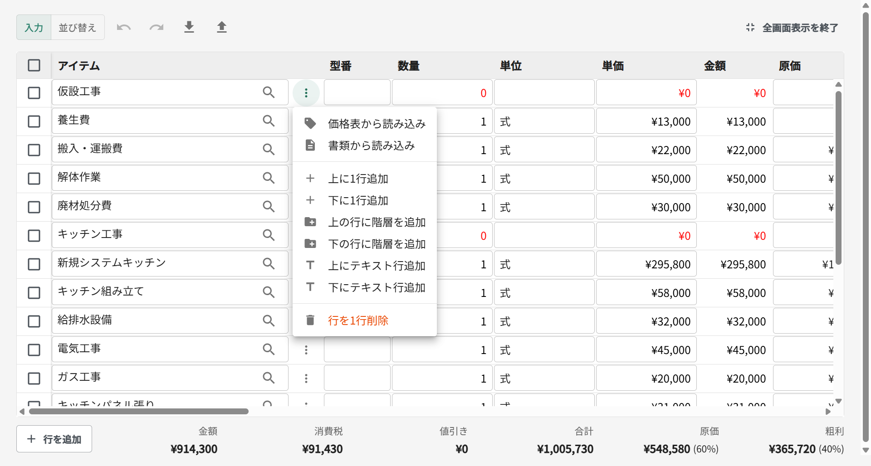Switch to the 並び替え tab

pyautogui.click(x=78, y=27)
